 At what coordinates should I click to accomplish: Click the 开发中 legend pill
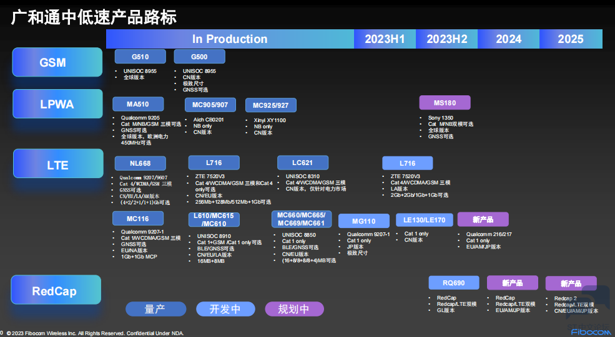[225, 309]
